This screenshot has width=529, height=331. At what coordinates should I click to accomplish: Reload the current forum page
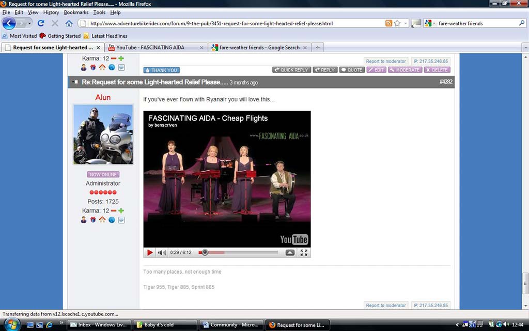pyautogui.click(x=41, y=23)
